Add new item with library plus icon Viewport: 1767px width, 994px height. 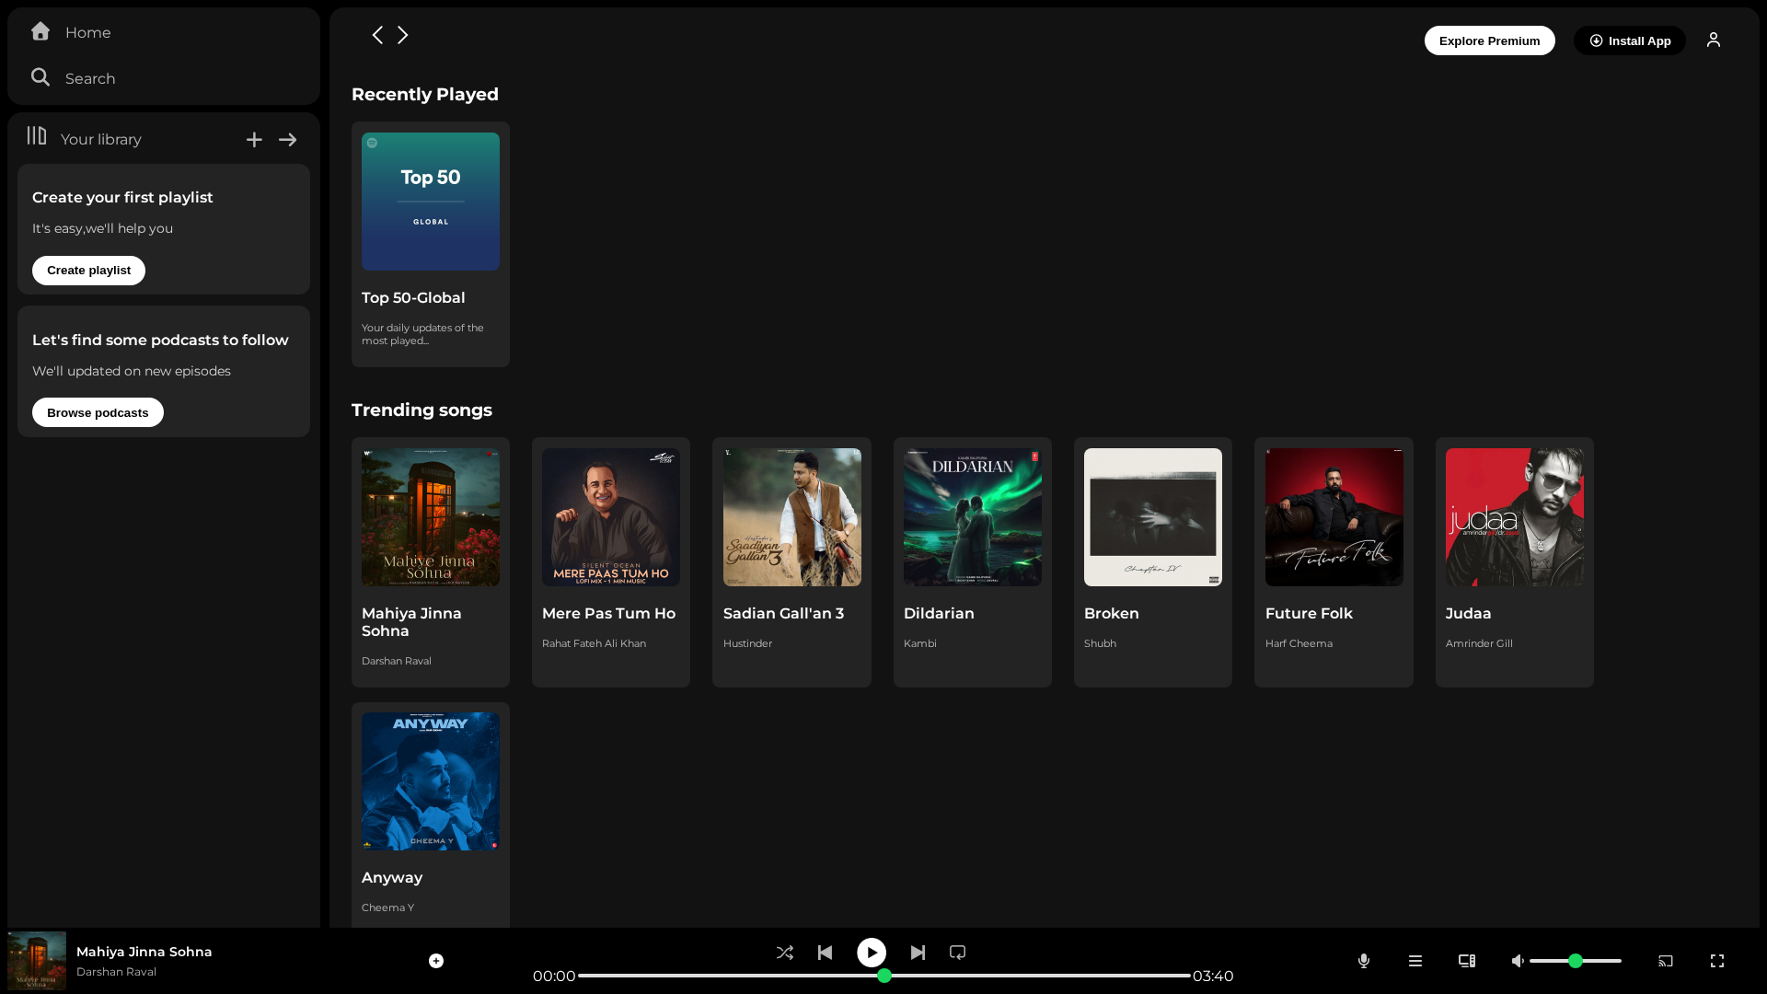click(x=254, y=140)
